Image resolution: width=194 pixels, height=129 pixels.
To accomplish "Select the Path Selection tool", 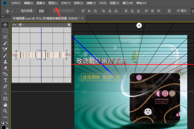I will pos(5,93).
